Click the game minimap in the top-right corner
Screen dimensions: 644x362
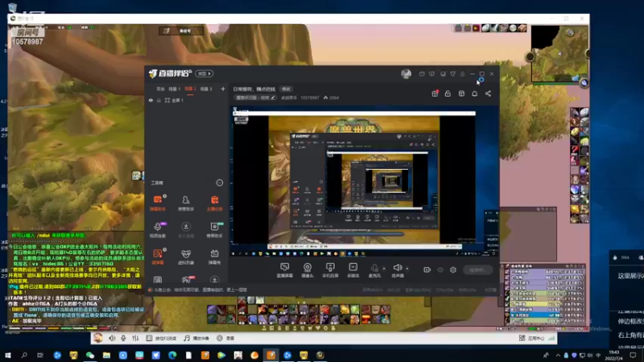[x=559, y=55]
